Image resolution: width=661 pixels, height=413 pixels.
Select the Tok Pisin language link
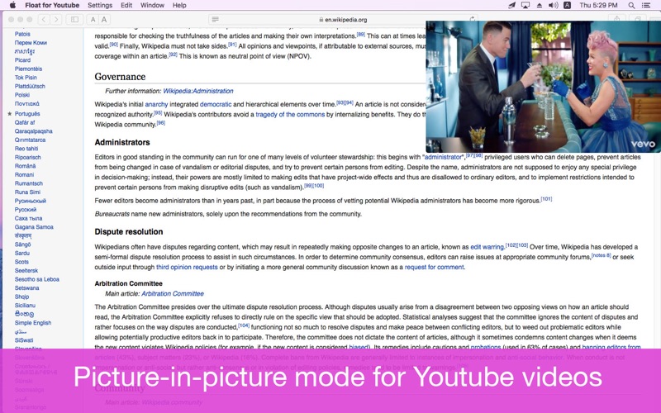tap(26, 78)
